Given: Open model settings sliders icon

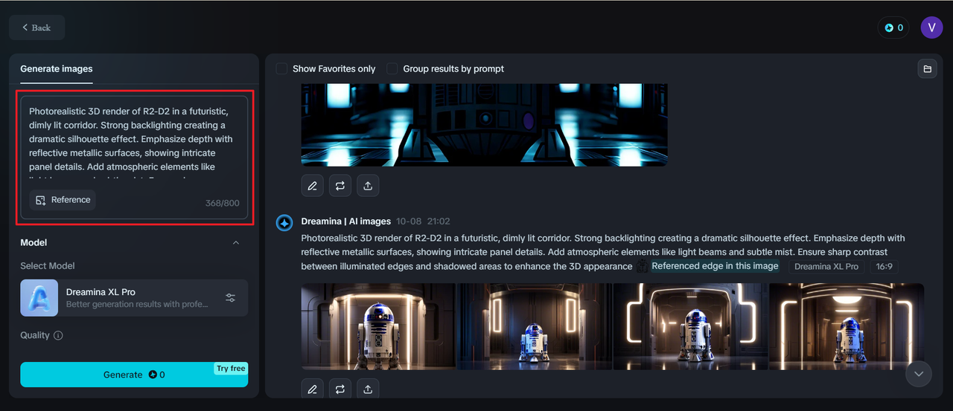Looking at the screenshot, I should (231, 298).
